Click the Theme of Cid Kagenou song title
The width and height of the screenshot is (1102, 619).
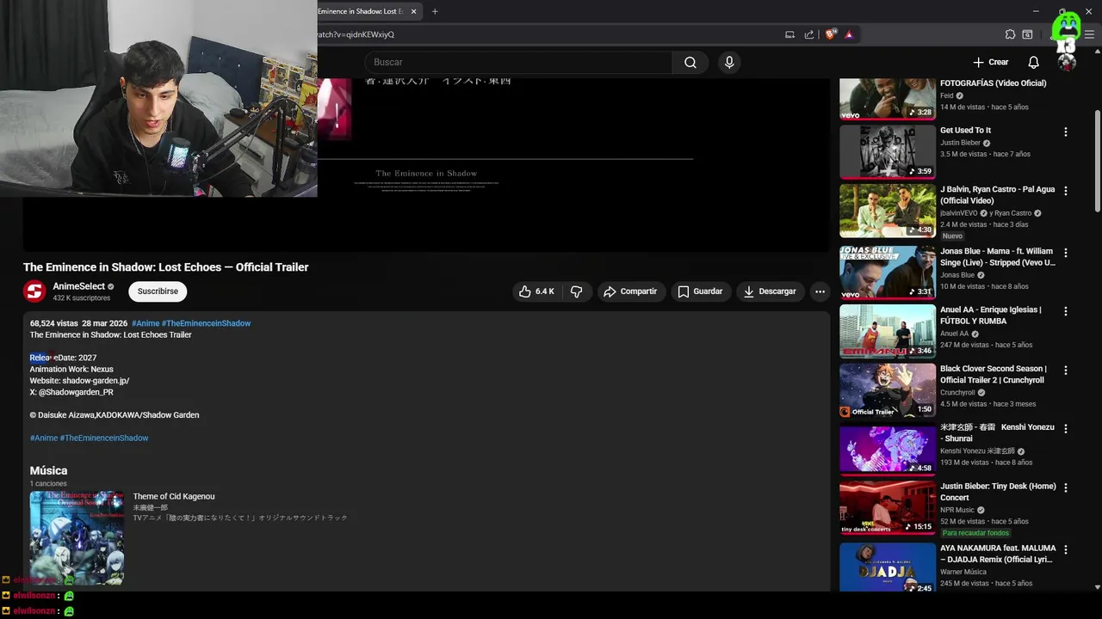coord(174,496)
